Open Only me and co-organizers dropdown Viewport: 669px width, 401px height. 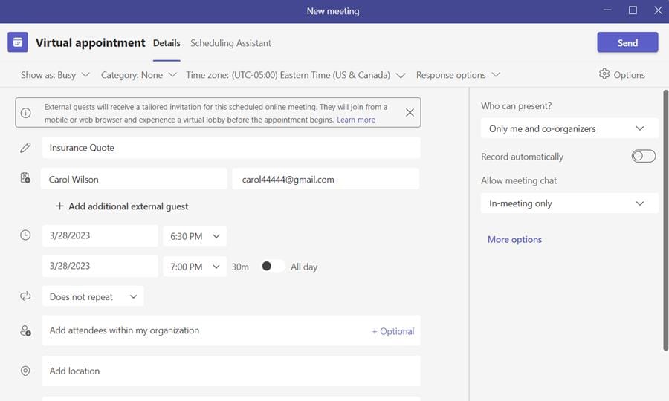click(x=569, y=128)
